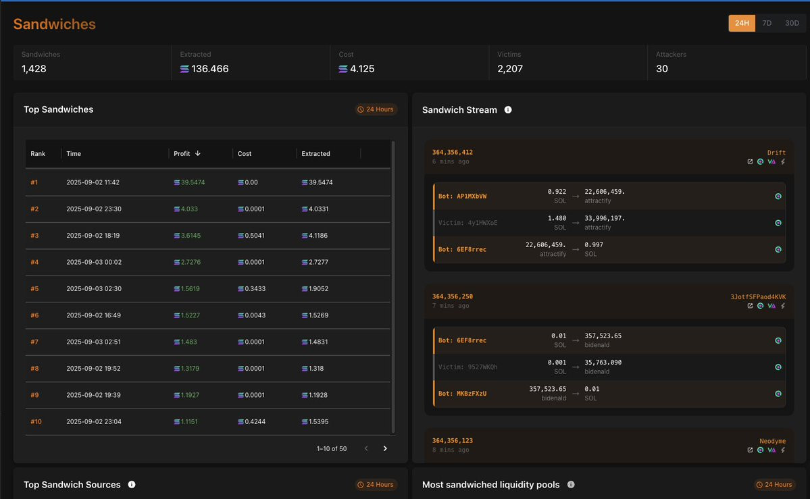
Task: Click explorer icon on Victim 9527WKQh row
Action: pyautogui.click(x=778, y=367)
